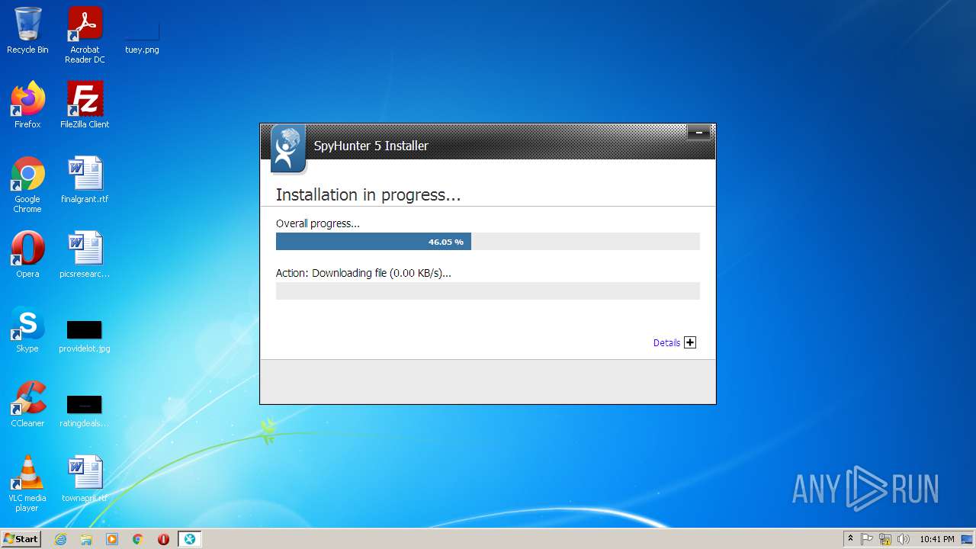Viewport: 976px width, 549px height.
Task: Select the townapril.rtf document icon
Action: tap(85, 479)
